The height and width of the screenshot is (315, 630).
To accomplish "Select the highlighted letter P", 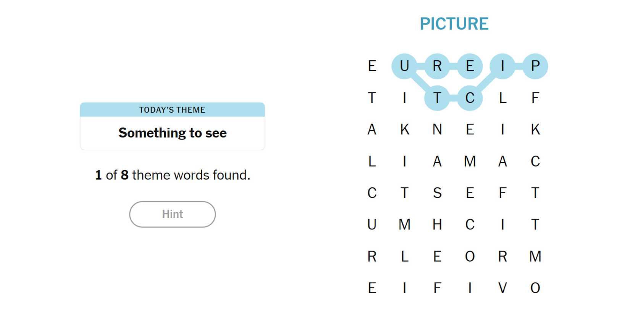I will point(535,66).
